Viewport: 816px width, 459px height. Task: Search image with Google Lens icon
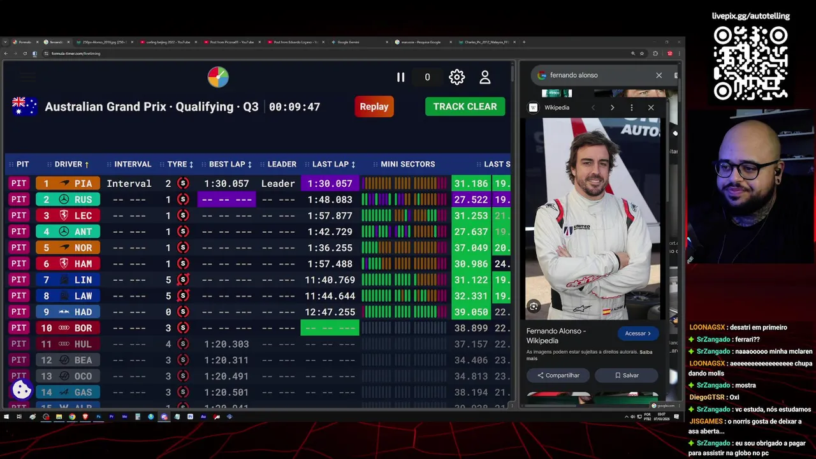tap(534, 307)
